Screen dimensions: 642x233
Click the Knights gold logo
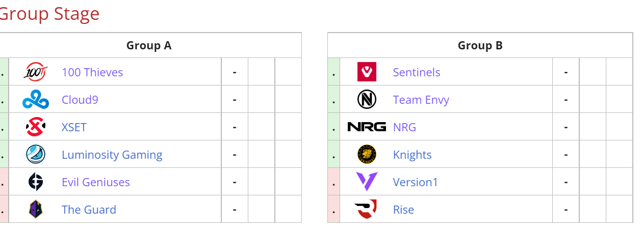click(367, 155)
